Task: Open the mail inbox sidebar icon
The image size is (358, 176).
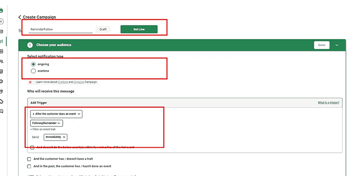Action: pos(1,32)
